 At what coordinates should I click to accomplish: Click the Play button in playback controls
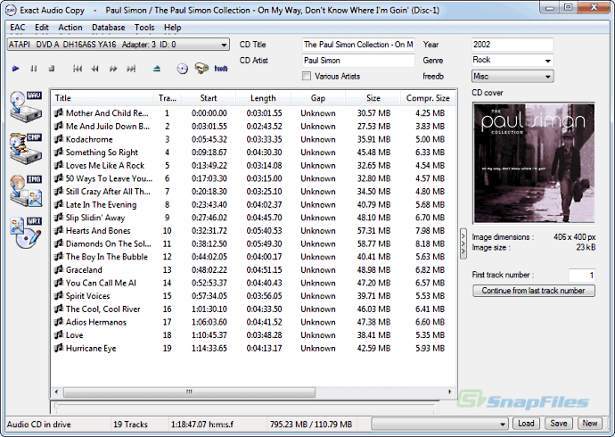pyautogui.click(x=16, y=69)
